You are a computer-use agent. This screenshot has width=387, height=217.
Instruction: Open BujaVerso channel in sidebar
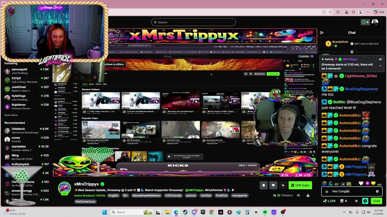coord(27,106)
